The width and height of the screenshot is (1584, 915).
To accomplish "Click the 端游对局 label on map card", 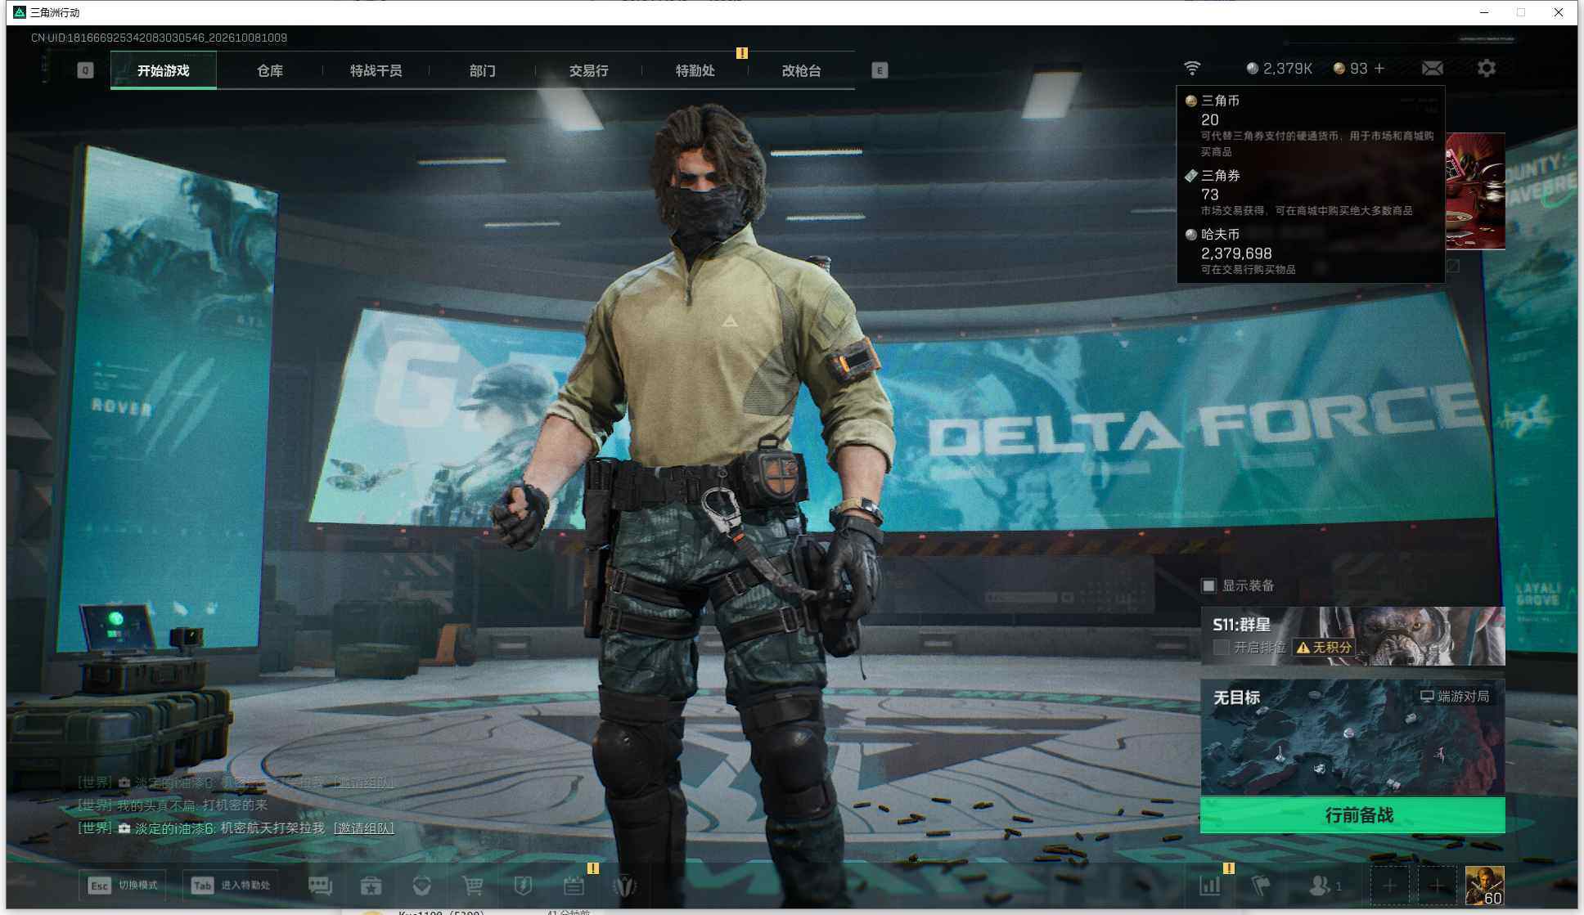I will click(x=1455, y=697).
